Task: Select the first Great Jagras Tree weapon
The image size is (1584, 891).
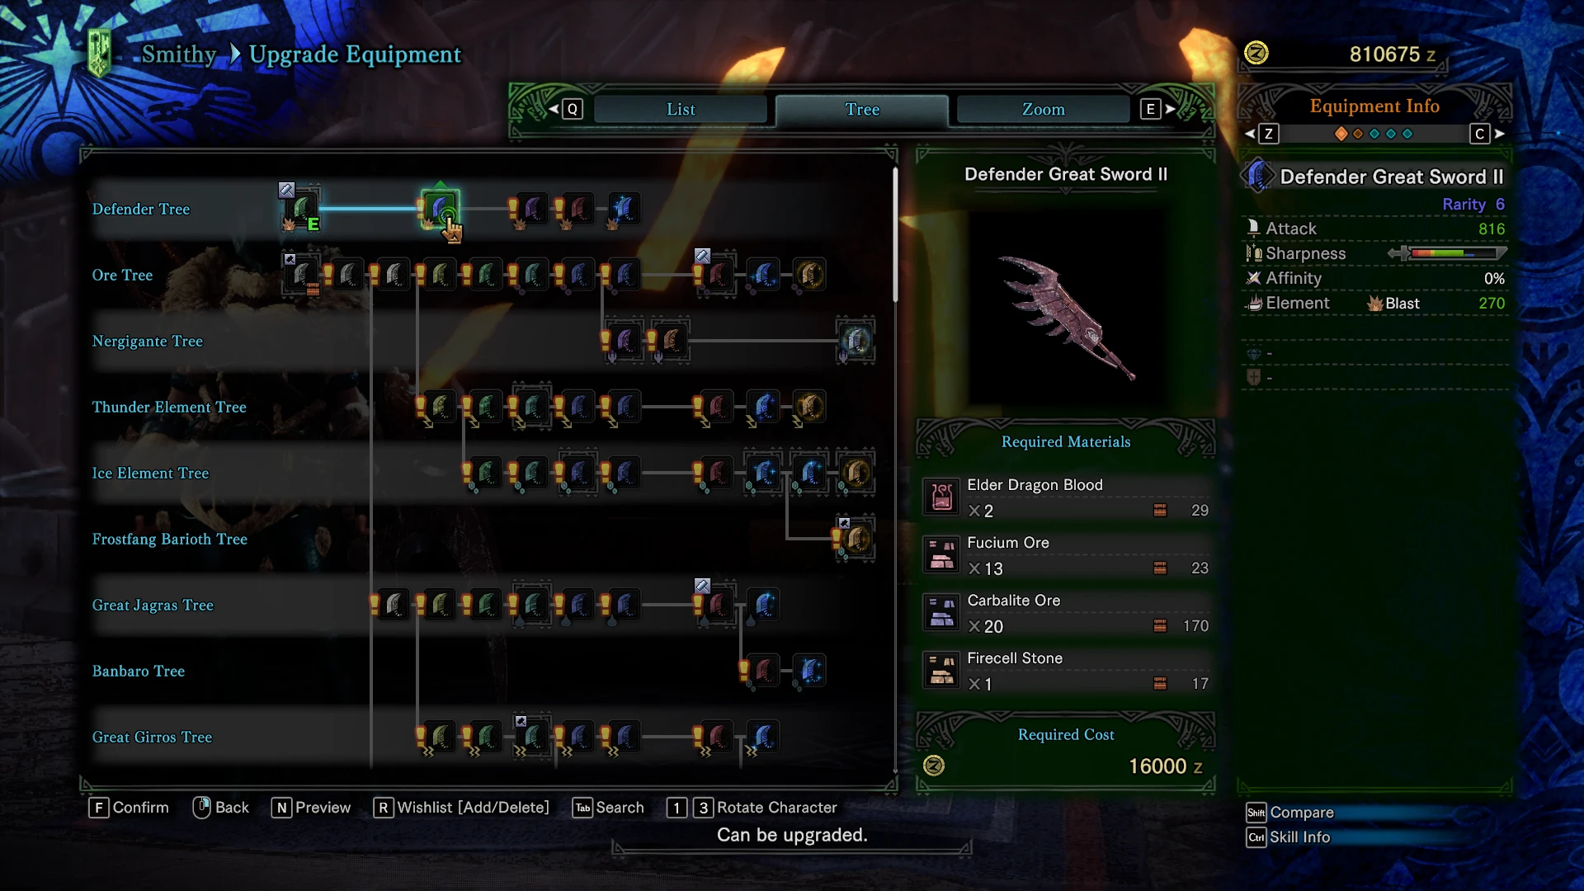Action: (x=394, y=605)
